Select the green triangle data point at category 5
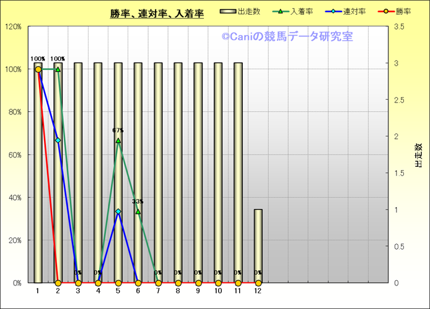This screenshot has width=430, height=309. pos(118,141)
